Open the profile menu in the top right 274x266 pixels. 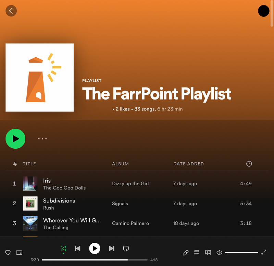263,11
